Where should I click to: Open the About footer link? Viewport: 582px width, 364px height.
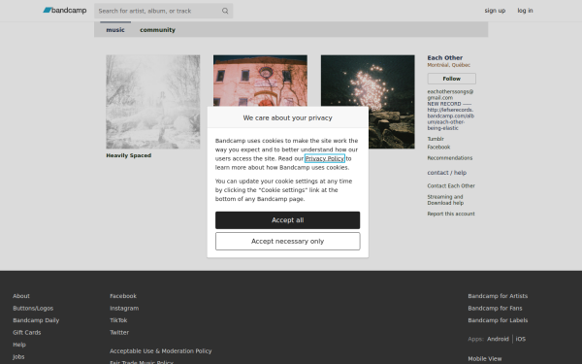point(21,296)
